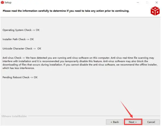
Task: Click the bold header instruction text
Action: [x=66, y=11]
